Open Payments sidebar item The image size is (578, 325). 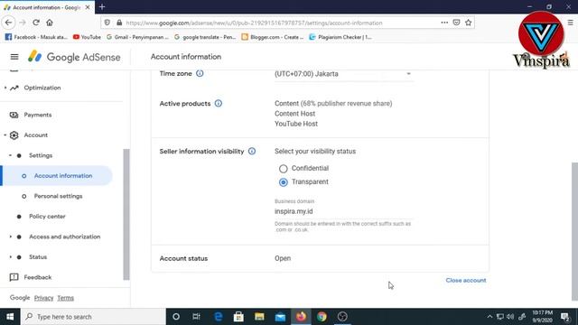[38, 115]
